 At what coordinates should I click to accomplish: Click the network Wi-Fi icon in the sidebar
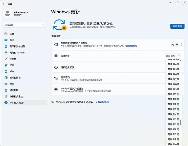6,53
